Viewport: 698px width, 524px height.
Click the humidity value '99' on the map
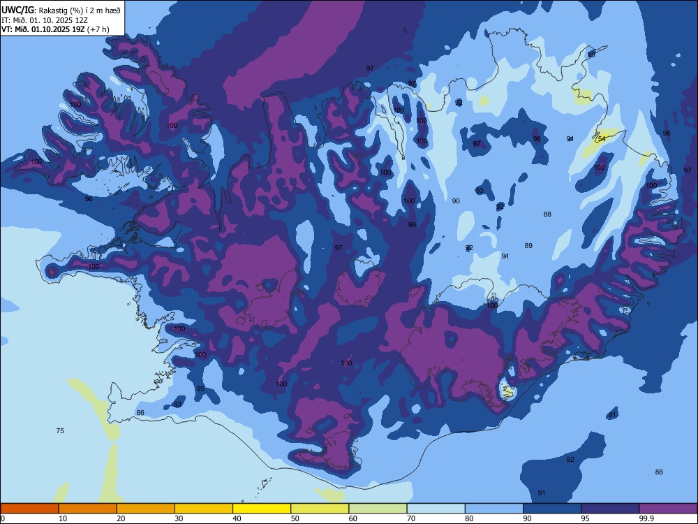[x=412, y=224]
